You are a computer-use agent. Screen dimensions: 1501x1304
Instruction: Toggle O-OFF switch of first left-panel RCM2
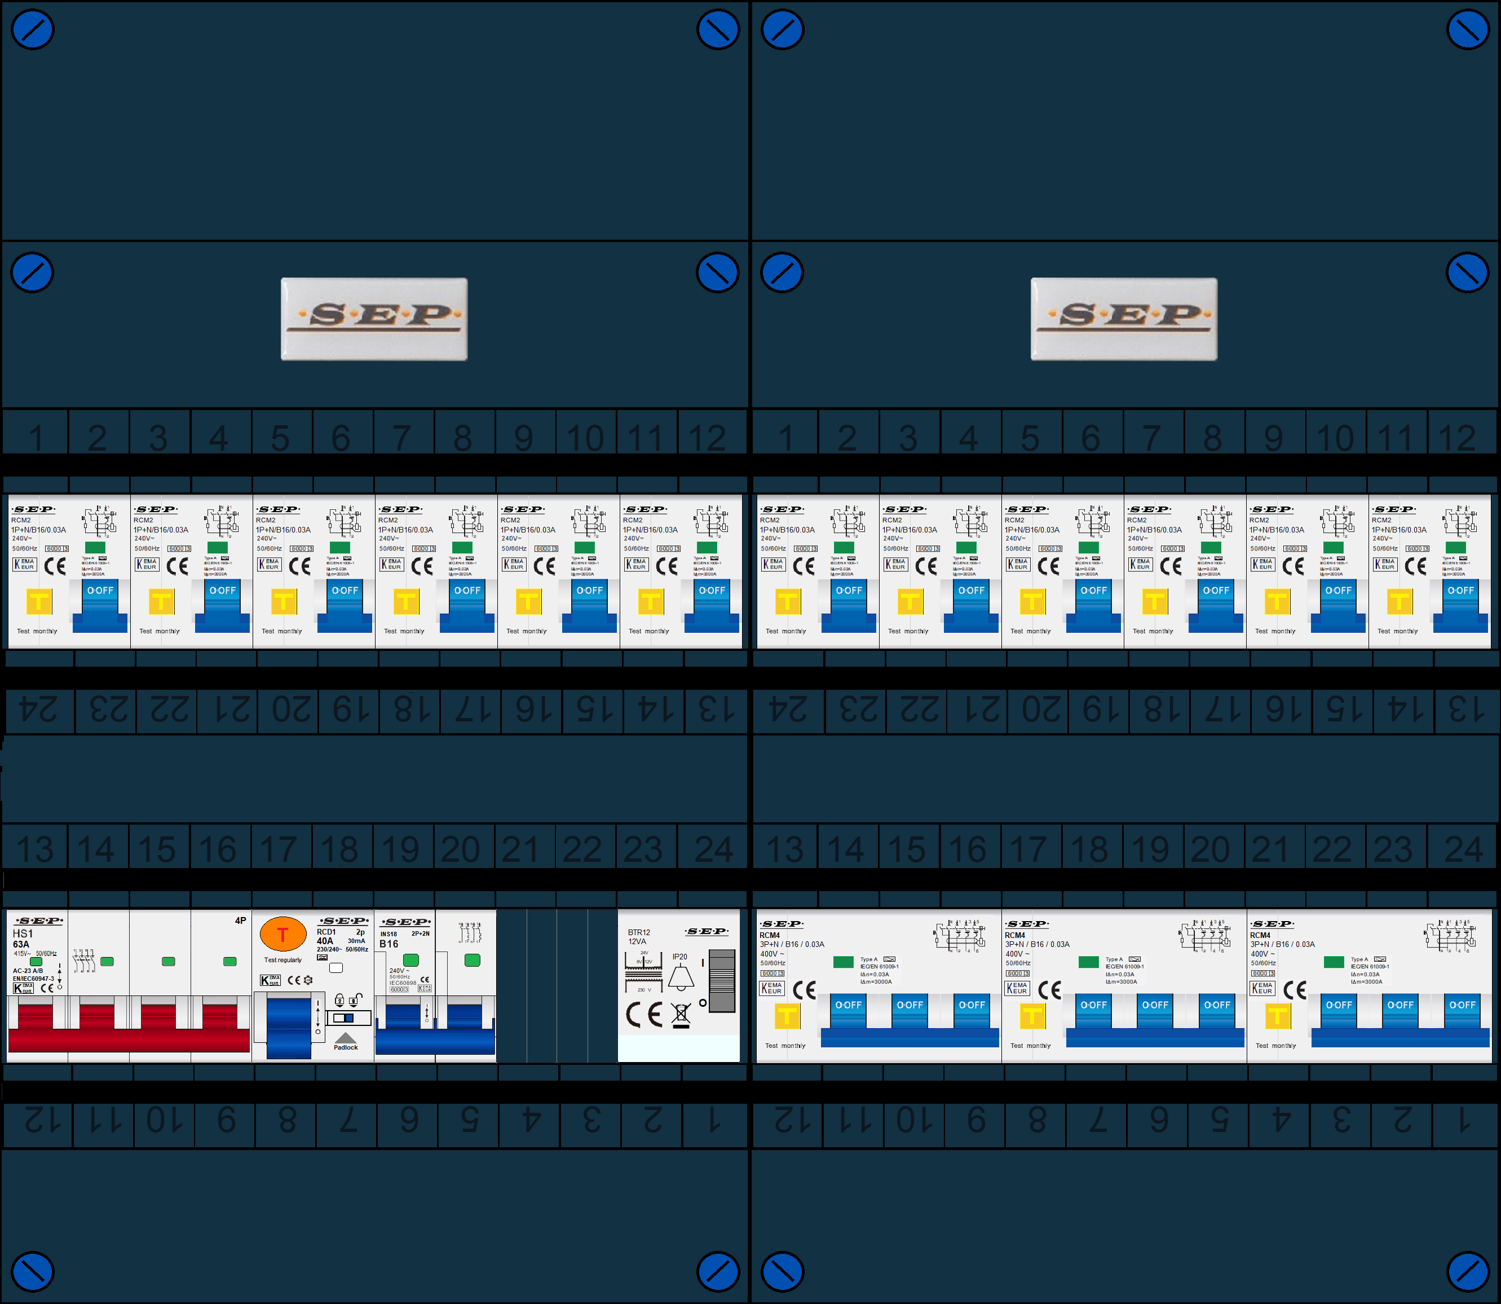tap(100, 605)
